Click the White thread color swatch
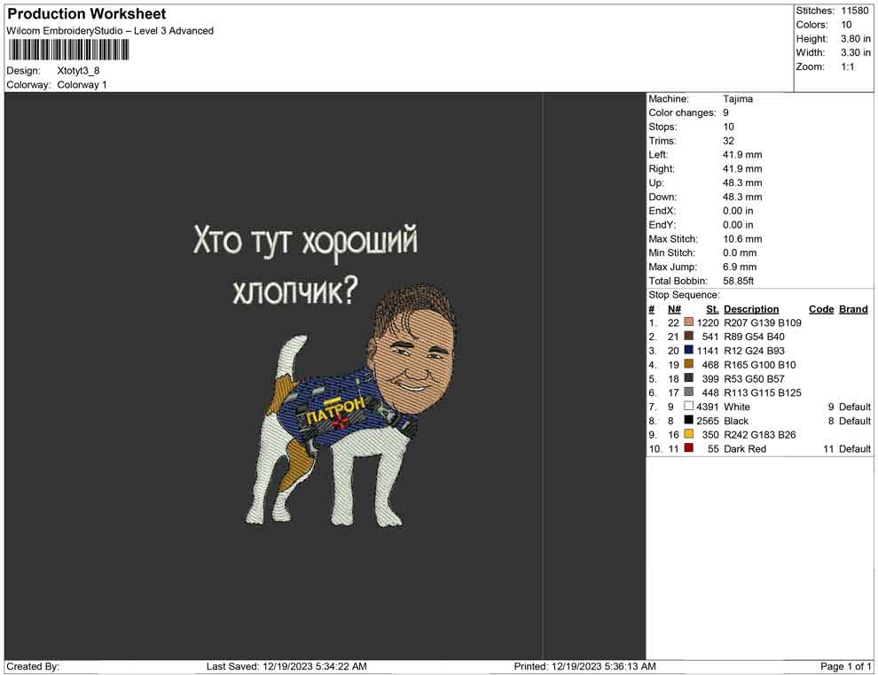878x675 pixels. pos(689,406)
